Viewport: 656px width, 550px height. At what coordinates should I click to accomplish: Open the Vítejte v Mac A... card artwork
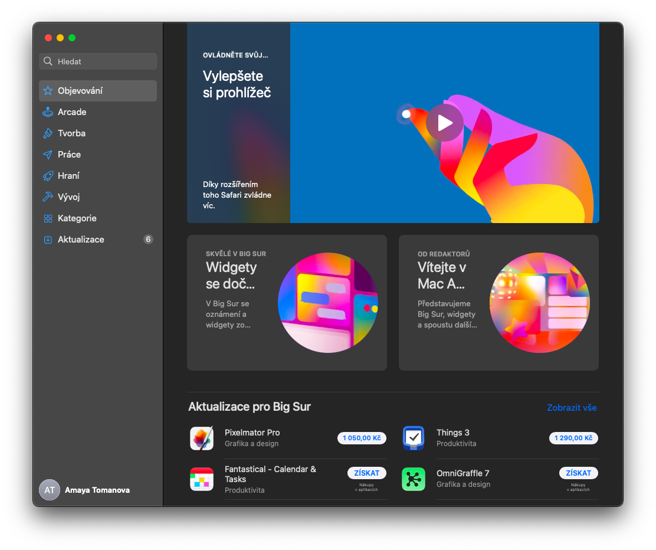click(539, 303)
